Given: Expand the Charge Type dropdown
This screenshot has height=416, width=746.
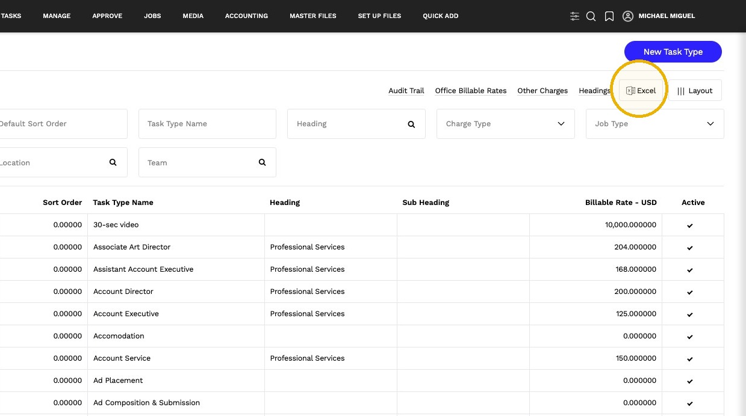Looking at the screenshot, I should (x=505, y=124).
